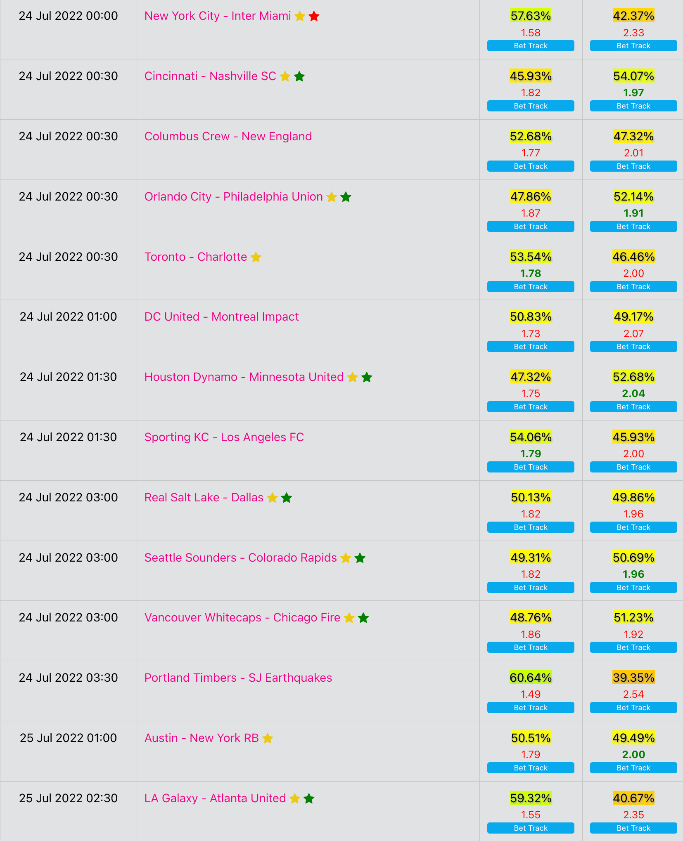Click the green star after Minnesota United
Viewport: 683px width, 841px height.
367,377
